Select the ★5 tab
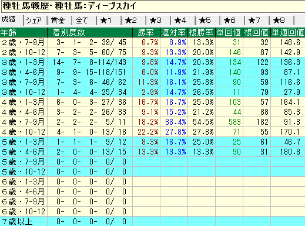Viewport: 305px width, 226px height. coord(207,20)
